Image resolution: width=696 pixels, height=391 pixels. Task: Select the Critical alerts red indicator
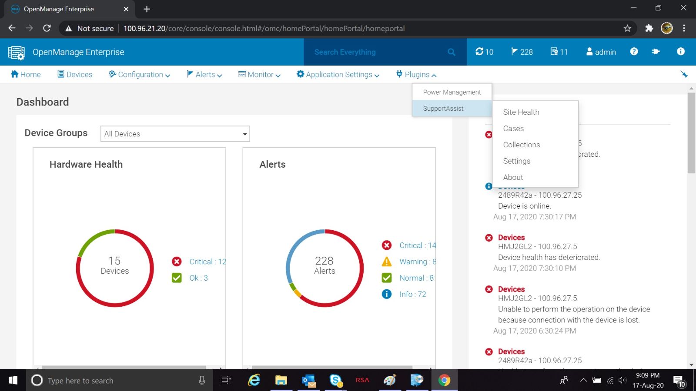pyautogui.click(x=386, y=245)
